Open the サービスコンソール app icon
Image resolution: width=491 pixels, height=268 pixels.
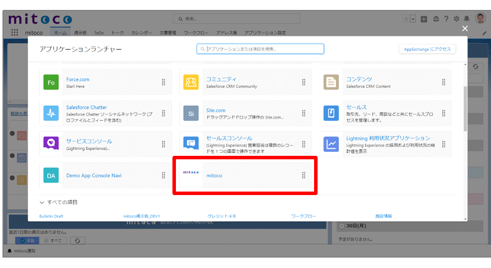pyautogui.click(x=51, y=144)
